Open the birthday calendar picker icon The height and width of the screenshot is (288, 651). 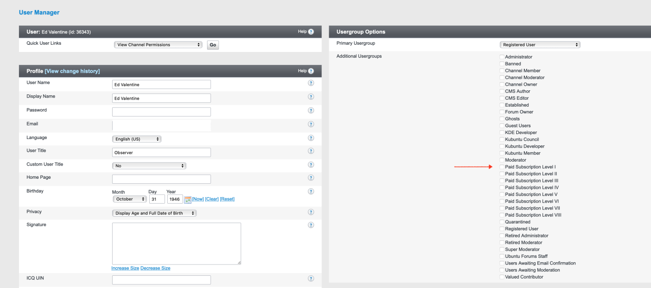pos(188,200)
